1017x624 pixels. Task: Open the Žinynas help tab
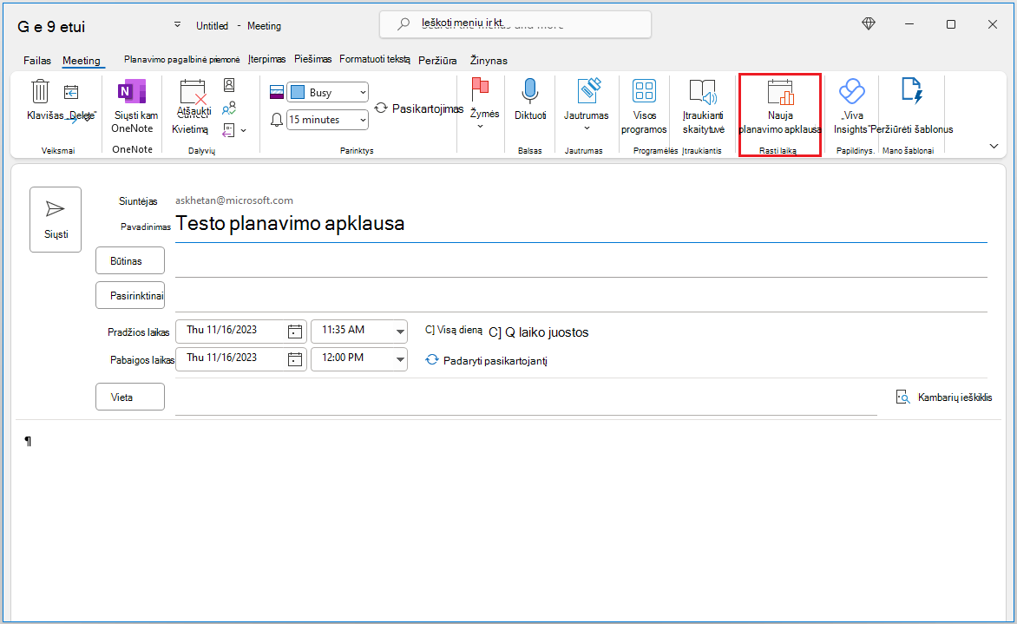click(489, 61)
